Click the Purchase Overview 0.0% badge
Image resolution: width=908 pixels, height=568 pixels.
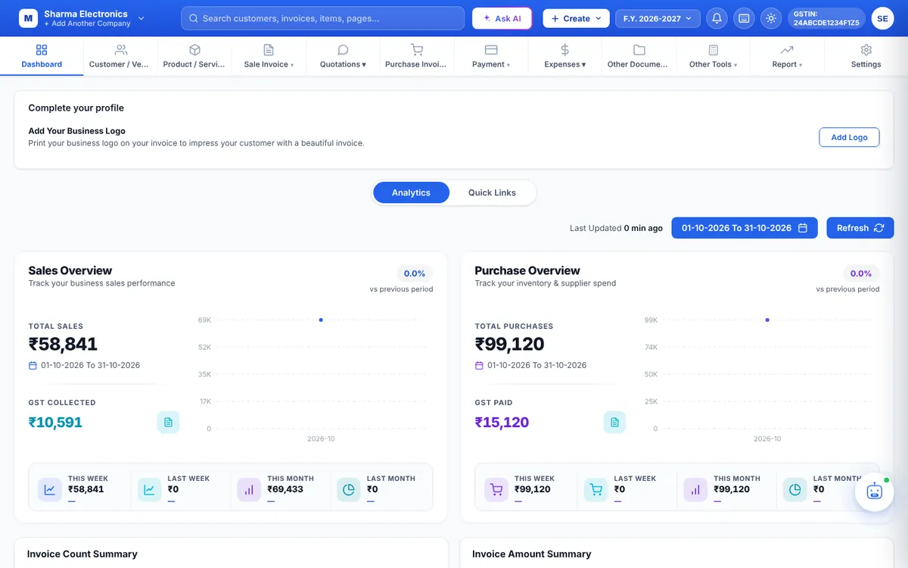pos(861,273)
